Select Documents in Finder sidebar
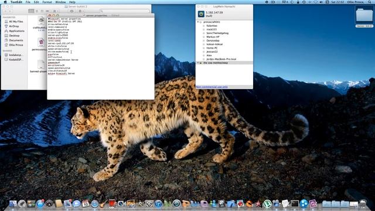Screen dimensions: 375x211 14,40
